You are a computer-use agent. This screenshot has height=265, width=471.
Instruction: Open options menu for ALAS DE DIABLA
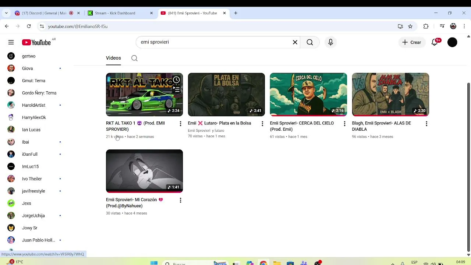coord(426,124)
